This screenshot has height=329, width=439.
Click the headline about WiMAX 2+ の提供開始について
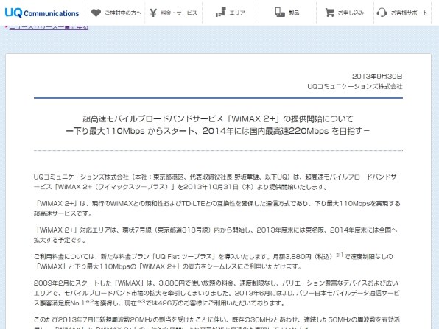[x=218, y=119]
